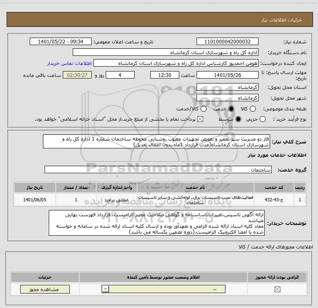Viewport: 318px width, 308px height.
Task: Open اطلاعات تماس خریدار link
Action: (69, 63)
